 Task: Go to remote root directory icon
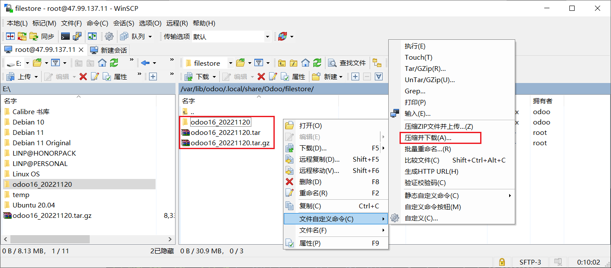(x=294, y=63)
